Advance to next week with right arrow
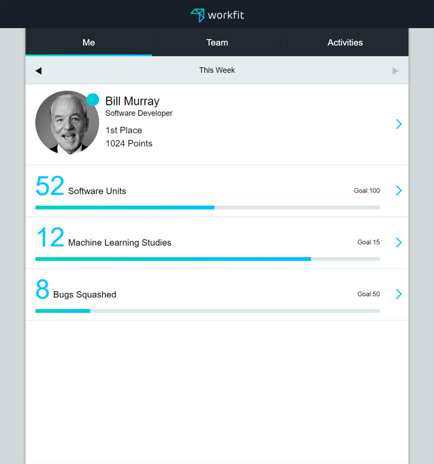434x464 pixels. pyautogui.click(x=396, y=71)
